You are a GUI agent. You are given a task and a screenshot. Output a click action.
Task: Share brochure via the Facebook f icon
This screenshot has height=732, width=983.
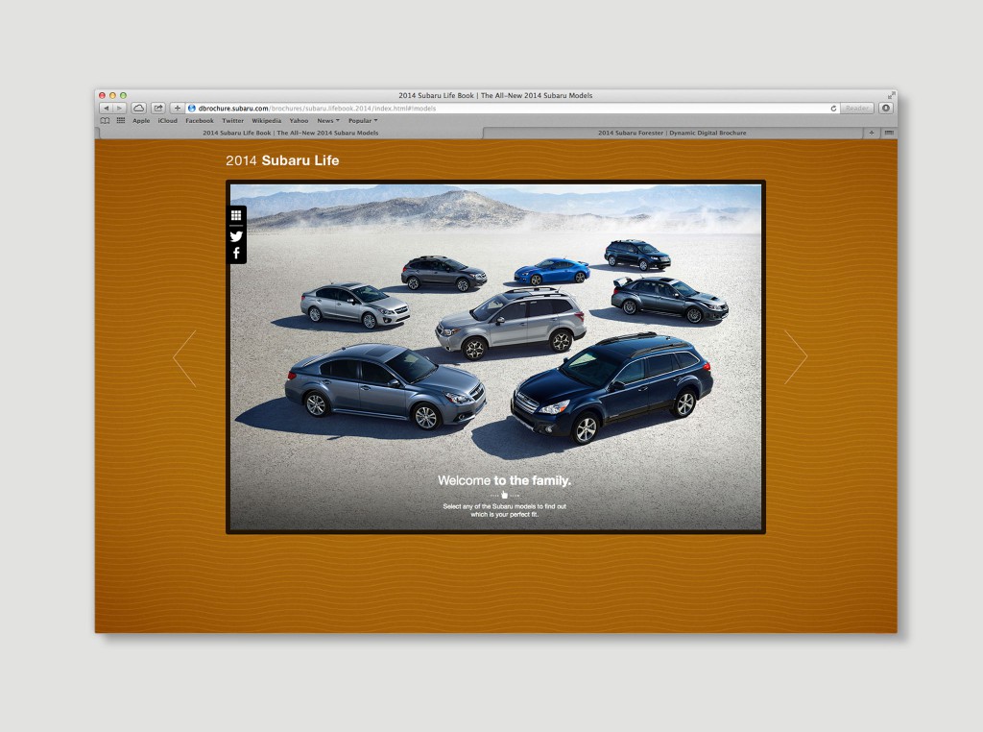coord(236,254)
